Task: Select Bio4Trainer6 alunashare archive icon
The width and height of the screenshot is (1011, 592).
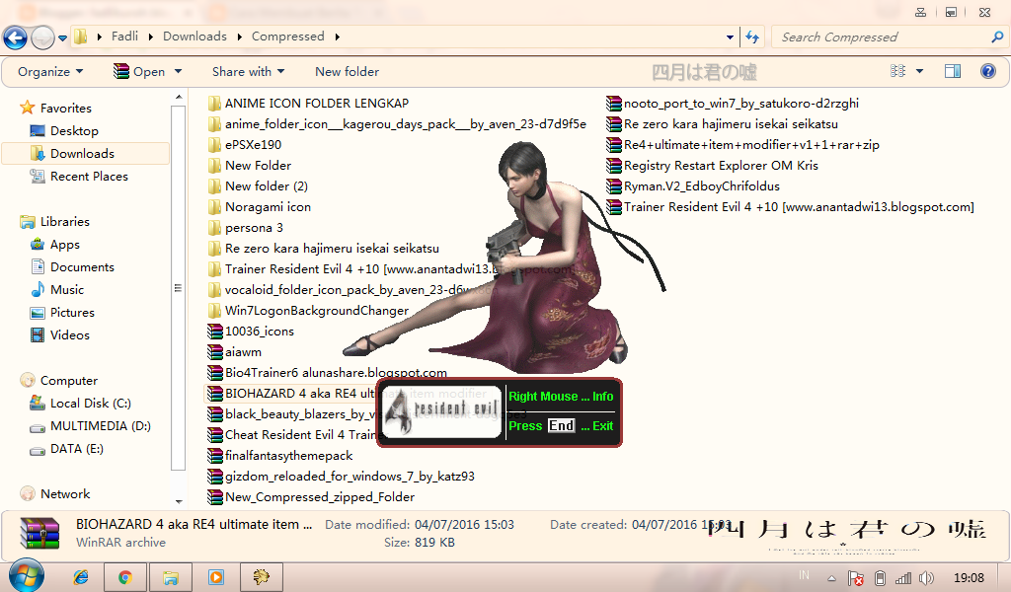Action: 214,372
